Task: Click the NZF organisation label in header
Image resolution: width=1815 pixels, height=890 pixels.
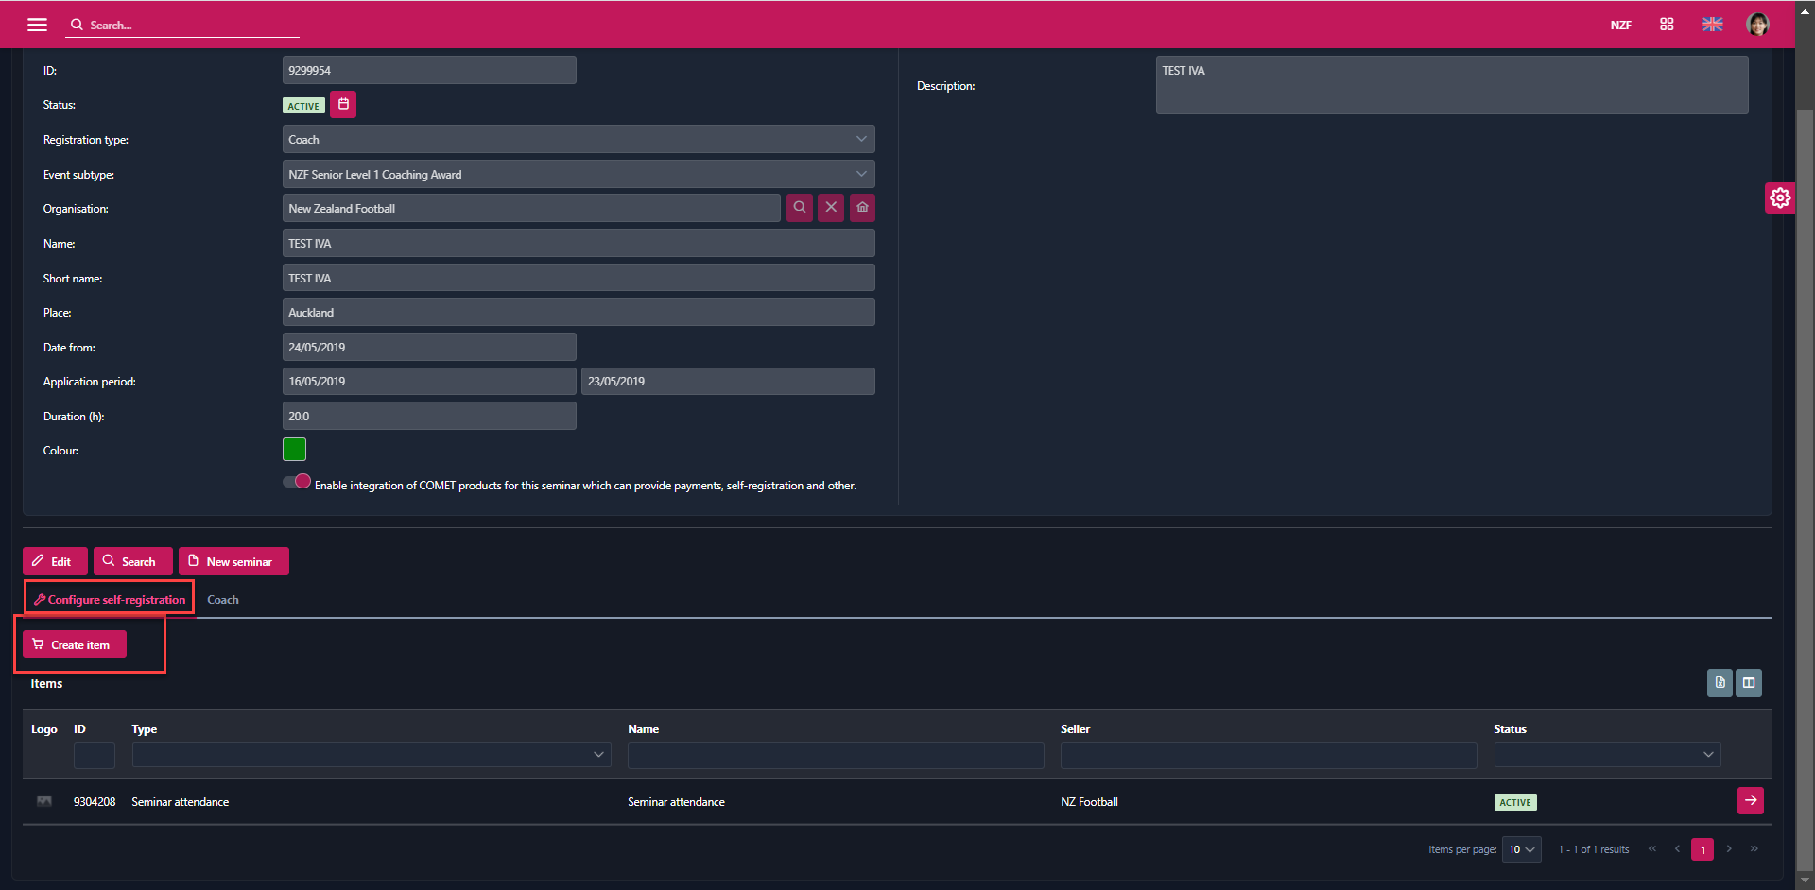Action: (x=1620, y=25)
